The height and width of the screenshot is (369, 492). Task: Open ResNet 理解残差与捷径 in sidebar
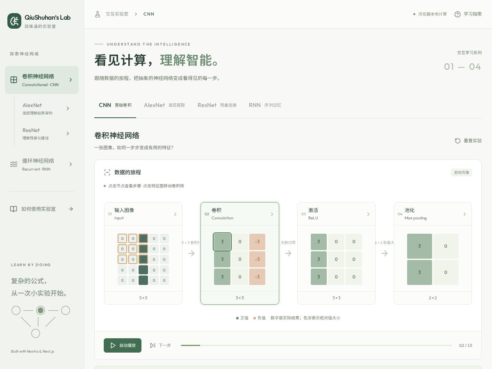(x=46, y=134)
